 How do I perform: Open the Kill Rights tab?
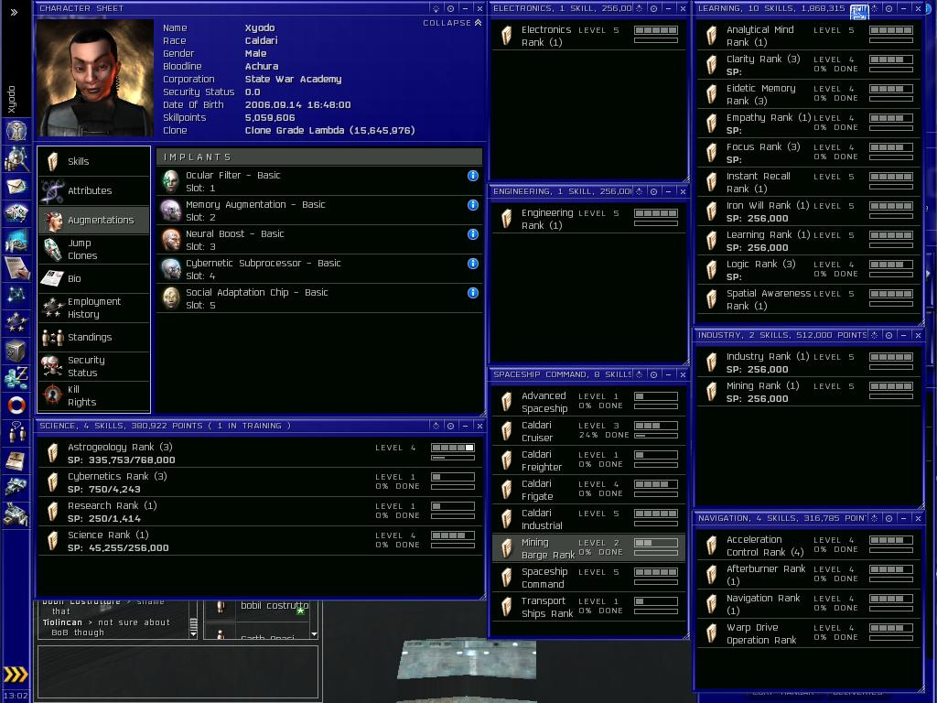(x=94, y=395)
